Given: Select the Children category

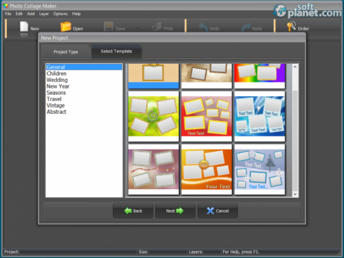Looking at the screenshot, I should pyautogui.click(x=84, y=73).
